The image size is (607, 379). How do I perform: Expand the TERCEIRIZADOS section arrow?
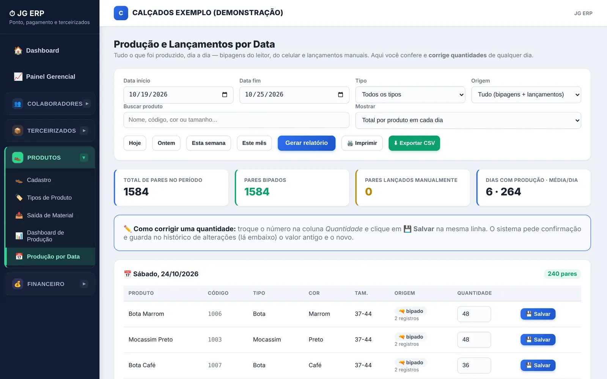84,130
